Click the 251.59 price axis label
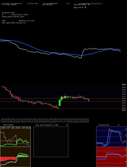Screen dimensions: 127x167 click(x=124, y=94)
